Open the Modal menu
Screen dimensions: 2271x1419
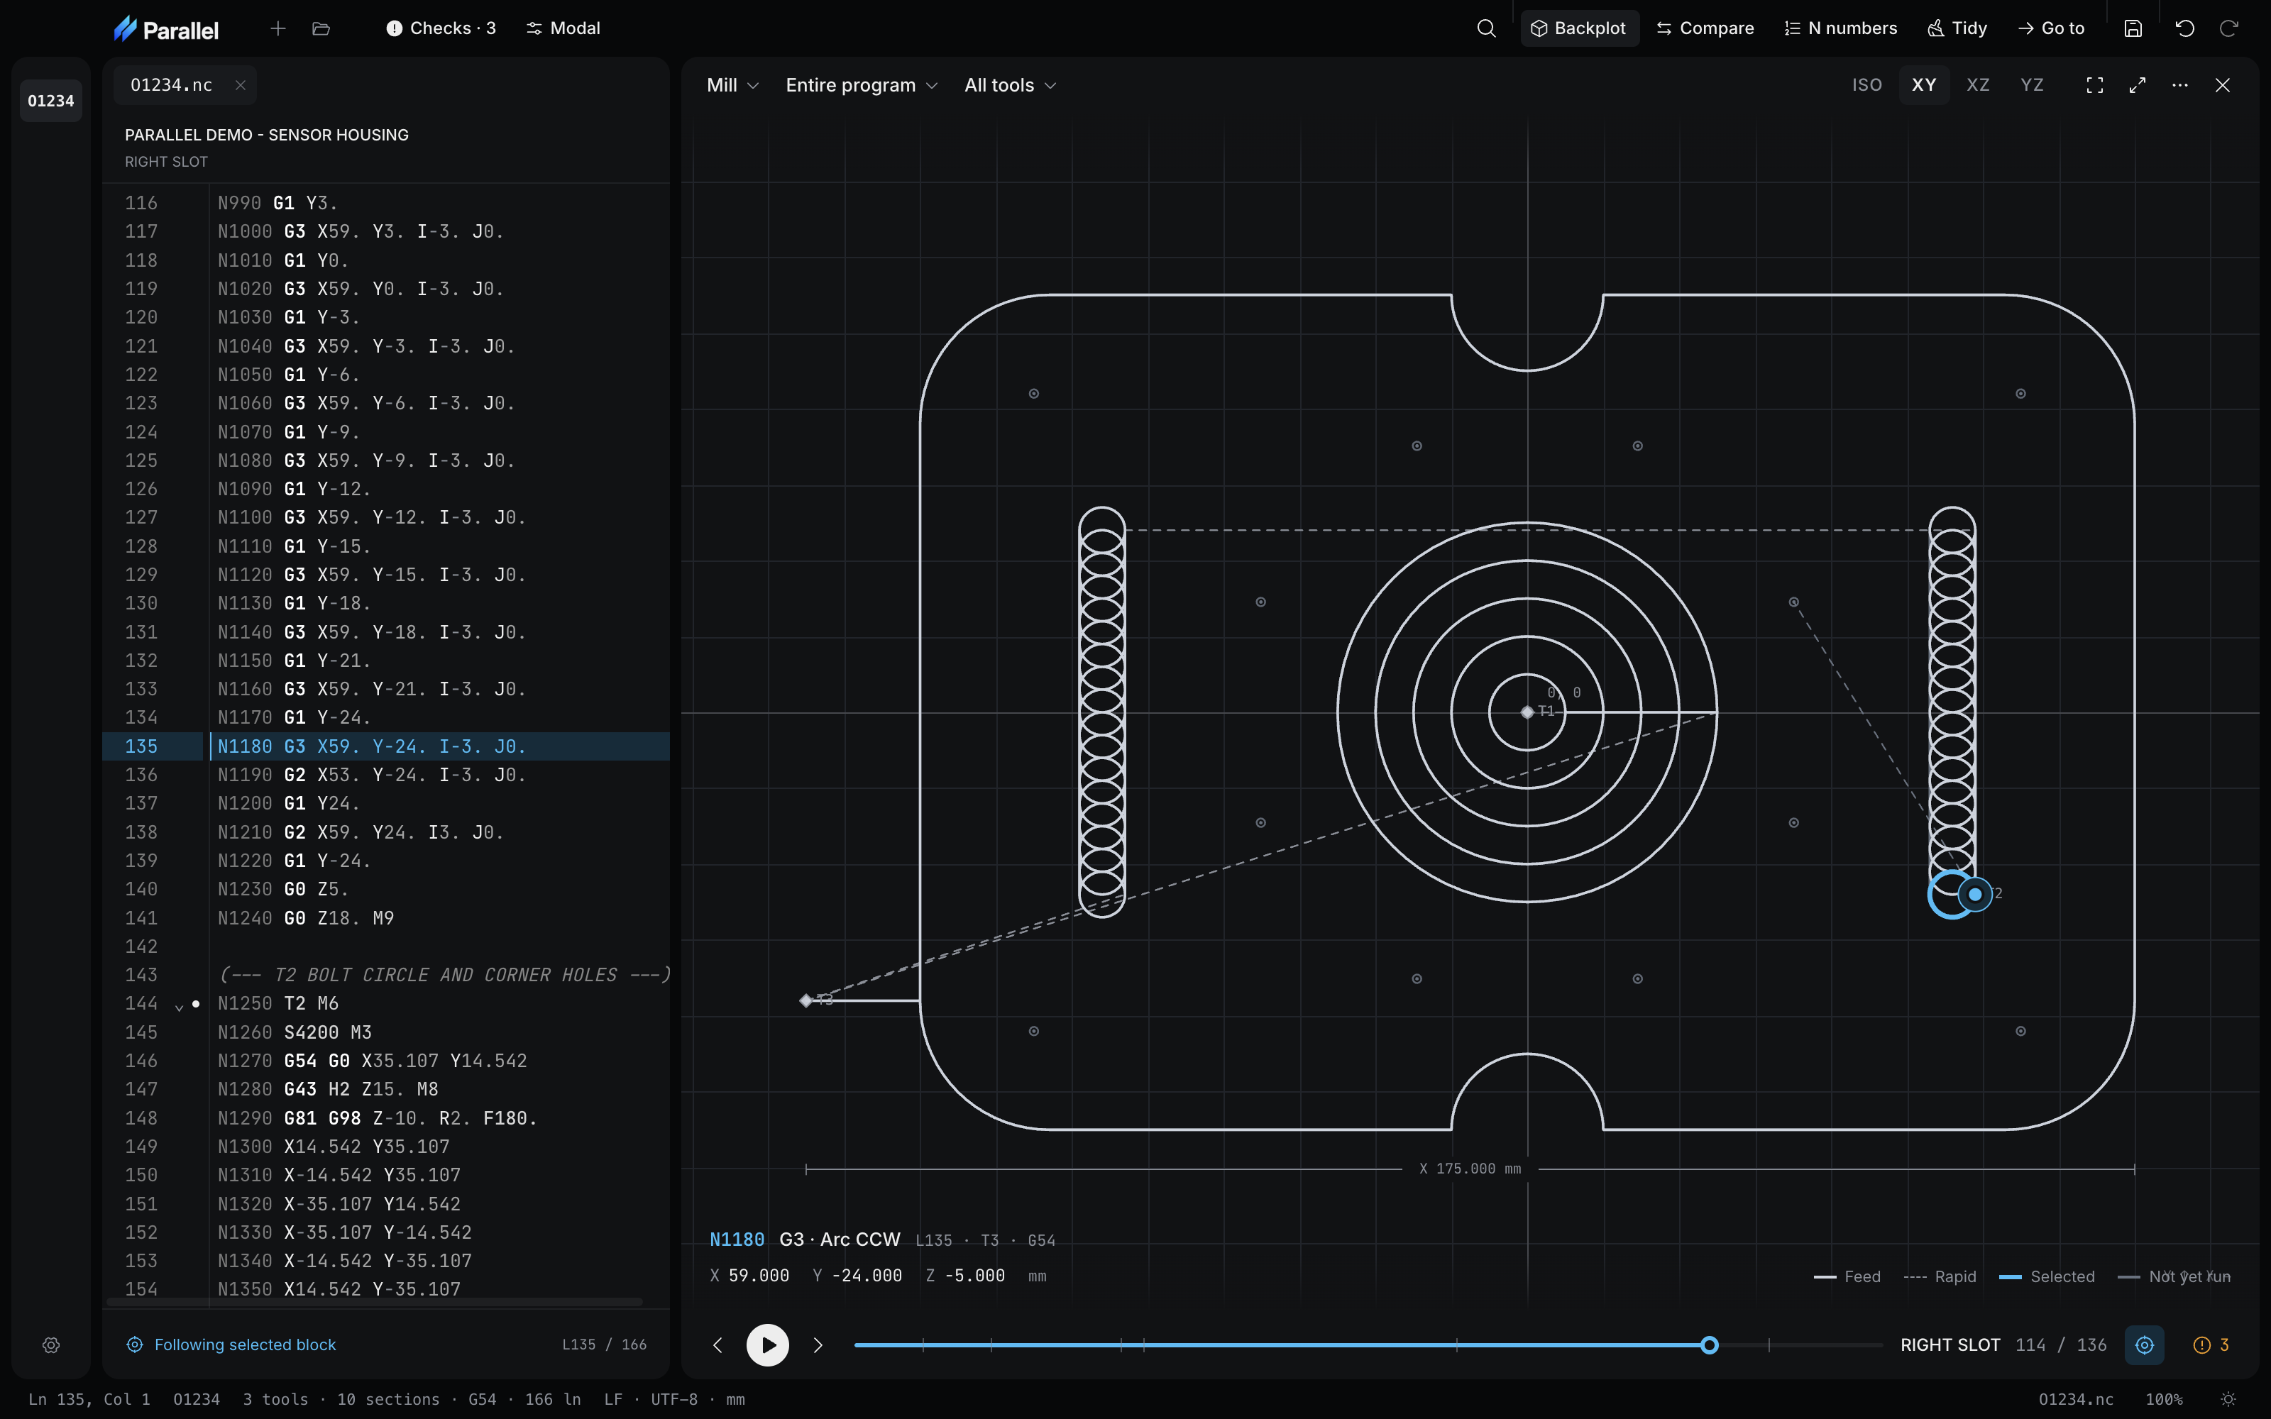point(563,28)
